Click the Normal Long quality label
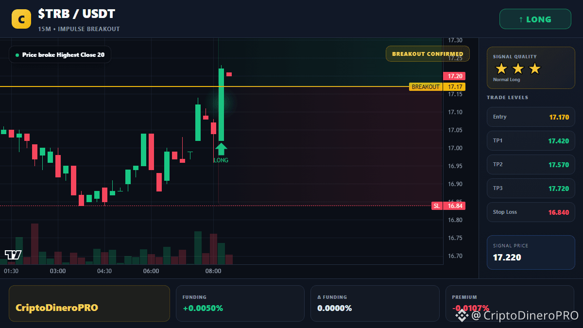Image resolution: width=583 pixels, height=328 pixels. 506,80
